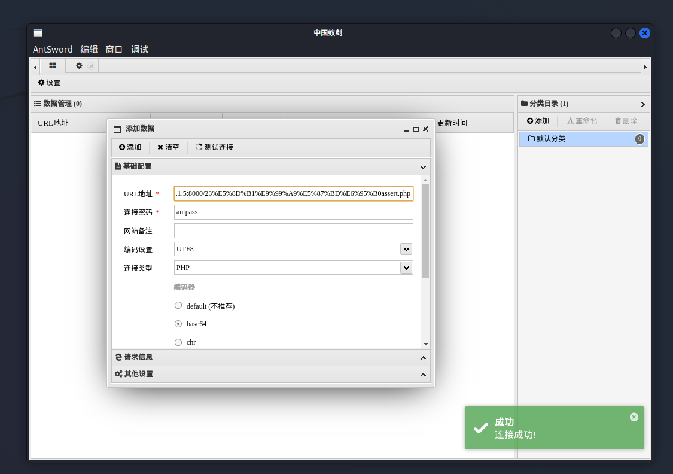
Task: Switch to the home grid tab
Action: click(53, 66)
